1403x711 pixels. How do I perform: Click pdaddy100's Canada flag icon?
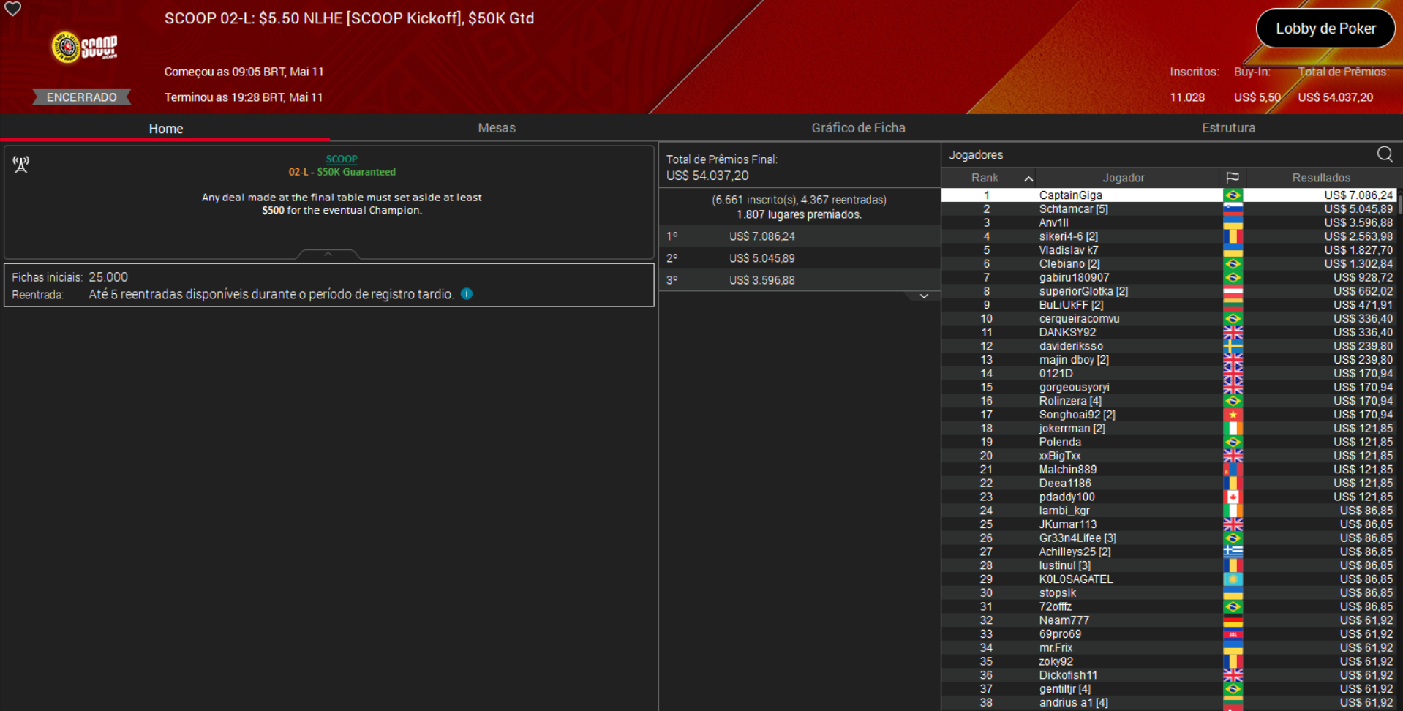pyautogui.click(x=1233, y=497)
